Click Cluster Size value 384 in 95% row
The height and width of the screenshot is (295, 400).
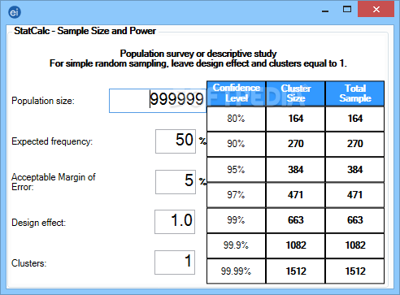pos(296,170)
